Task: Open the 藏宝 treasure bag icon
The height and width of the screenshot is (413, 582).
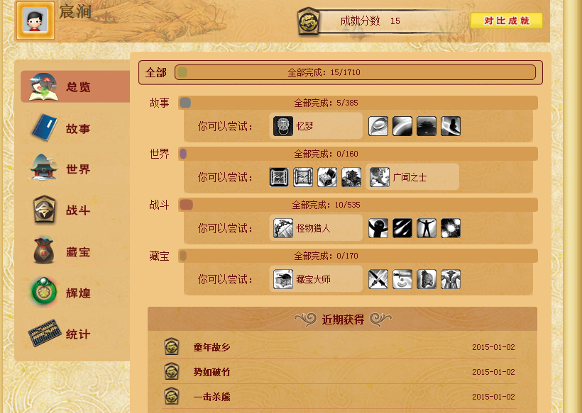Action: 44,251
